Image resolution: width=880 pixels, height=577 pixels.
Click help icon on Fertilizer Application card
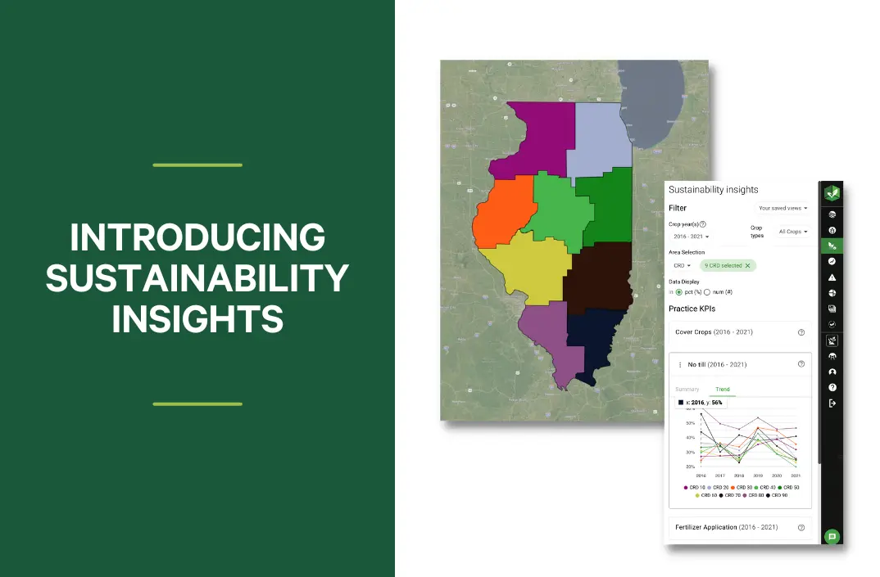801,528
